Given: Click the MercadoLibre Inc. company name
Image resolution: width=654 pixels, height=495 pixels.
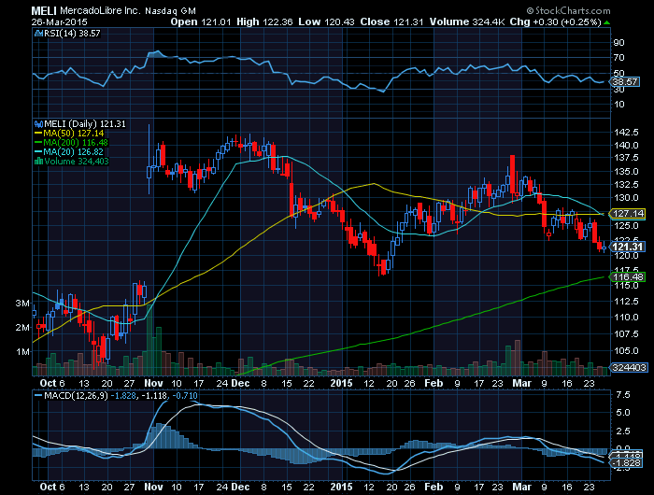Looking at the screenshot, I should [x=100, y=11].
